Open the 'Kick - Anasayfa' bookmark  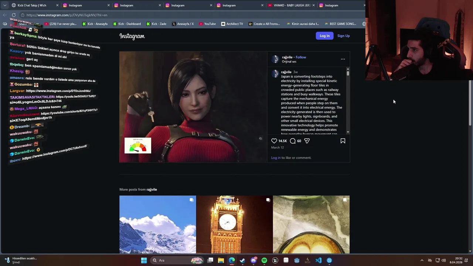click(95, 24)
